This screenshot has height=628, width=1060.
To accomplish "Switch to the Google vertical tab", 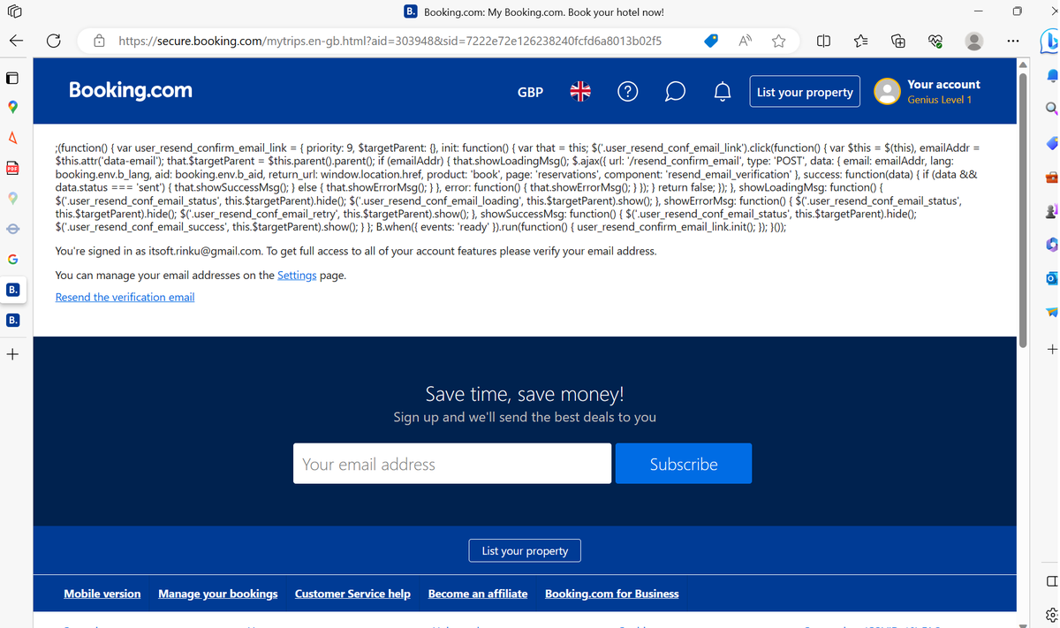I will click(12, 260).
